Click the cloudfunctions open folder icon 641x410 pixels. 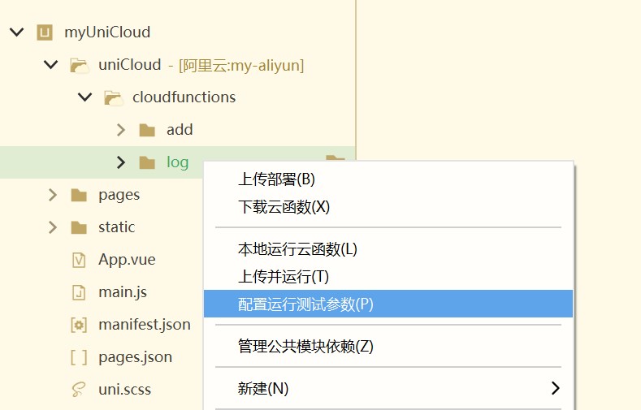(x=113, y=97)
